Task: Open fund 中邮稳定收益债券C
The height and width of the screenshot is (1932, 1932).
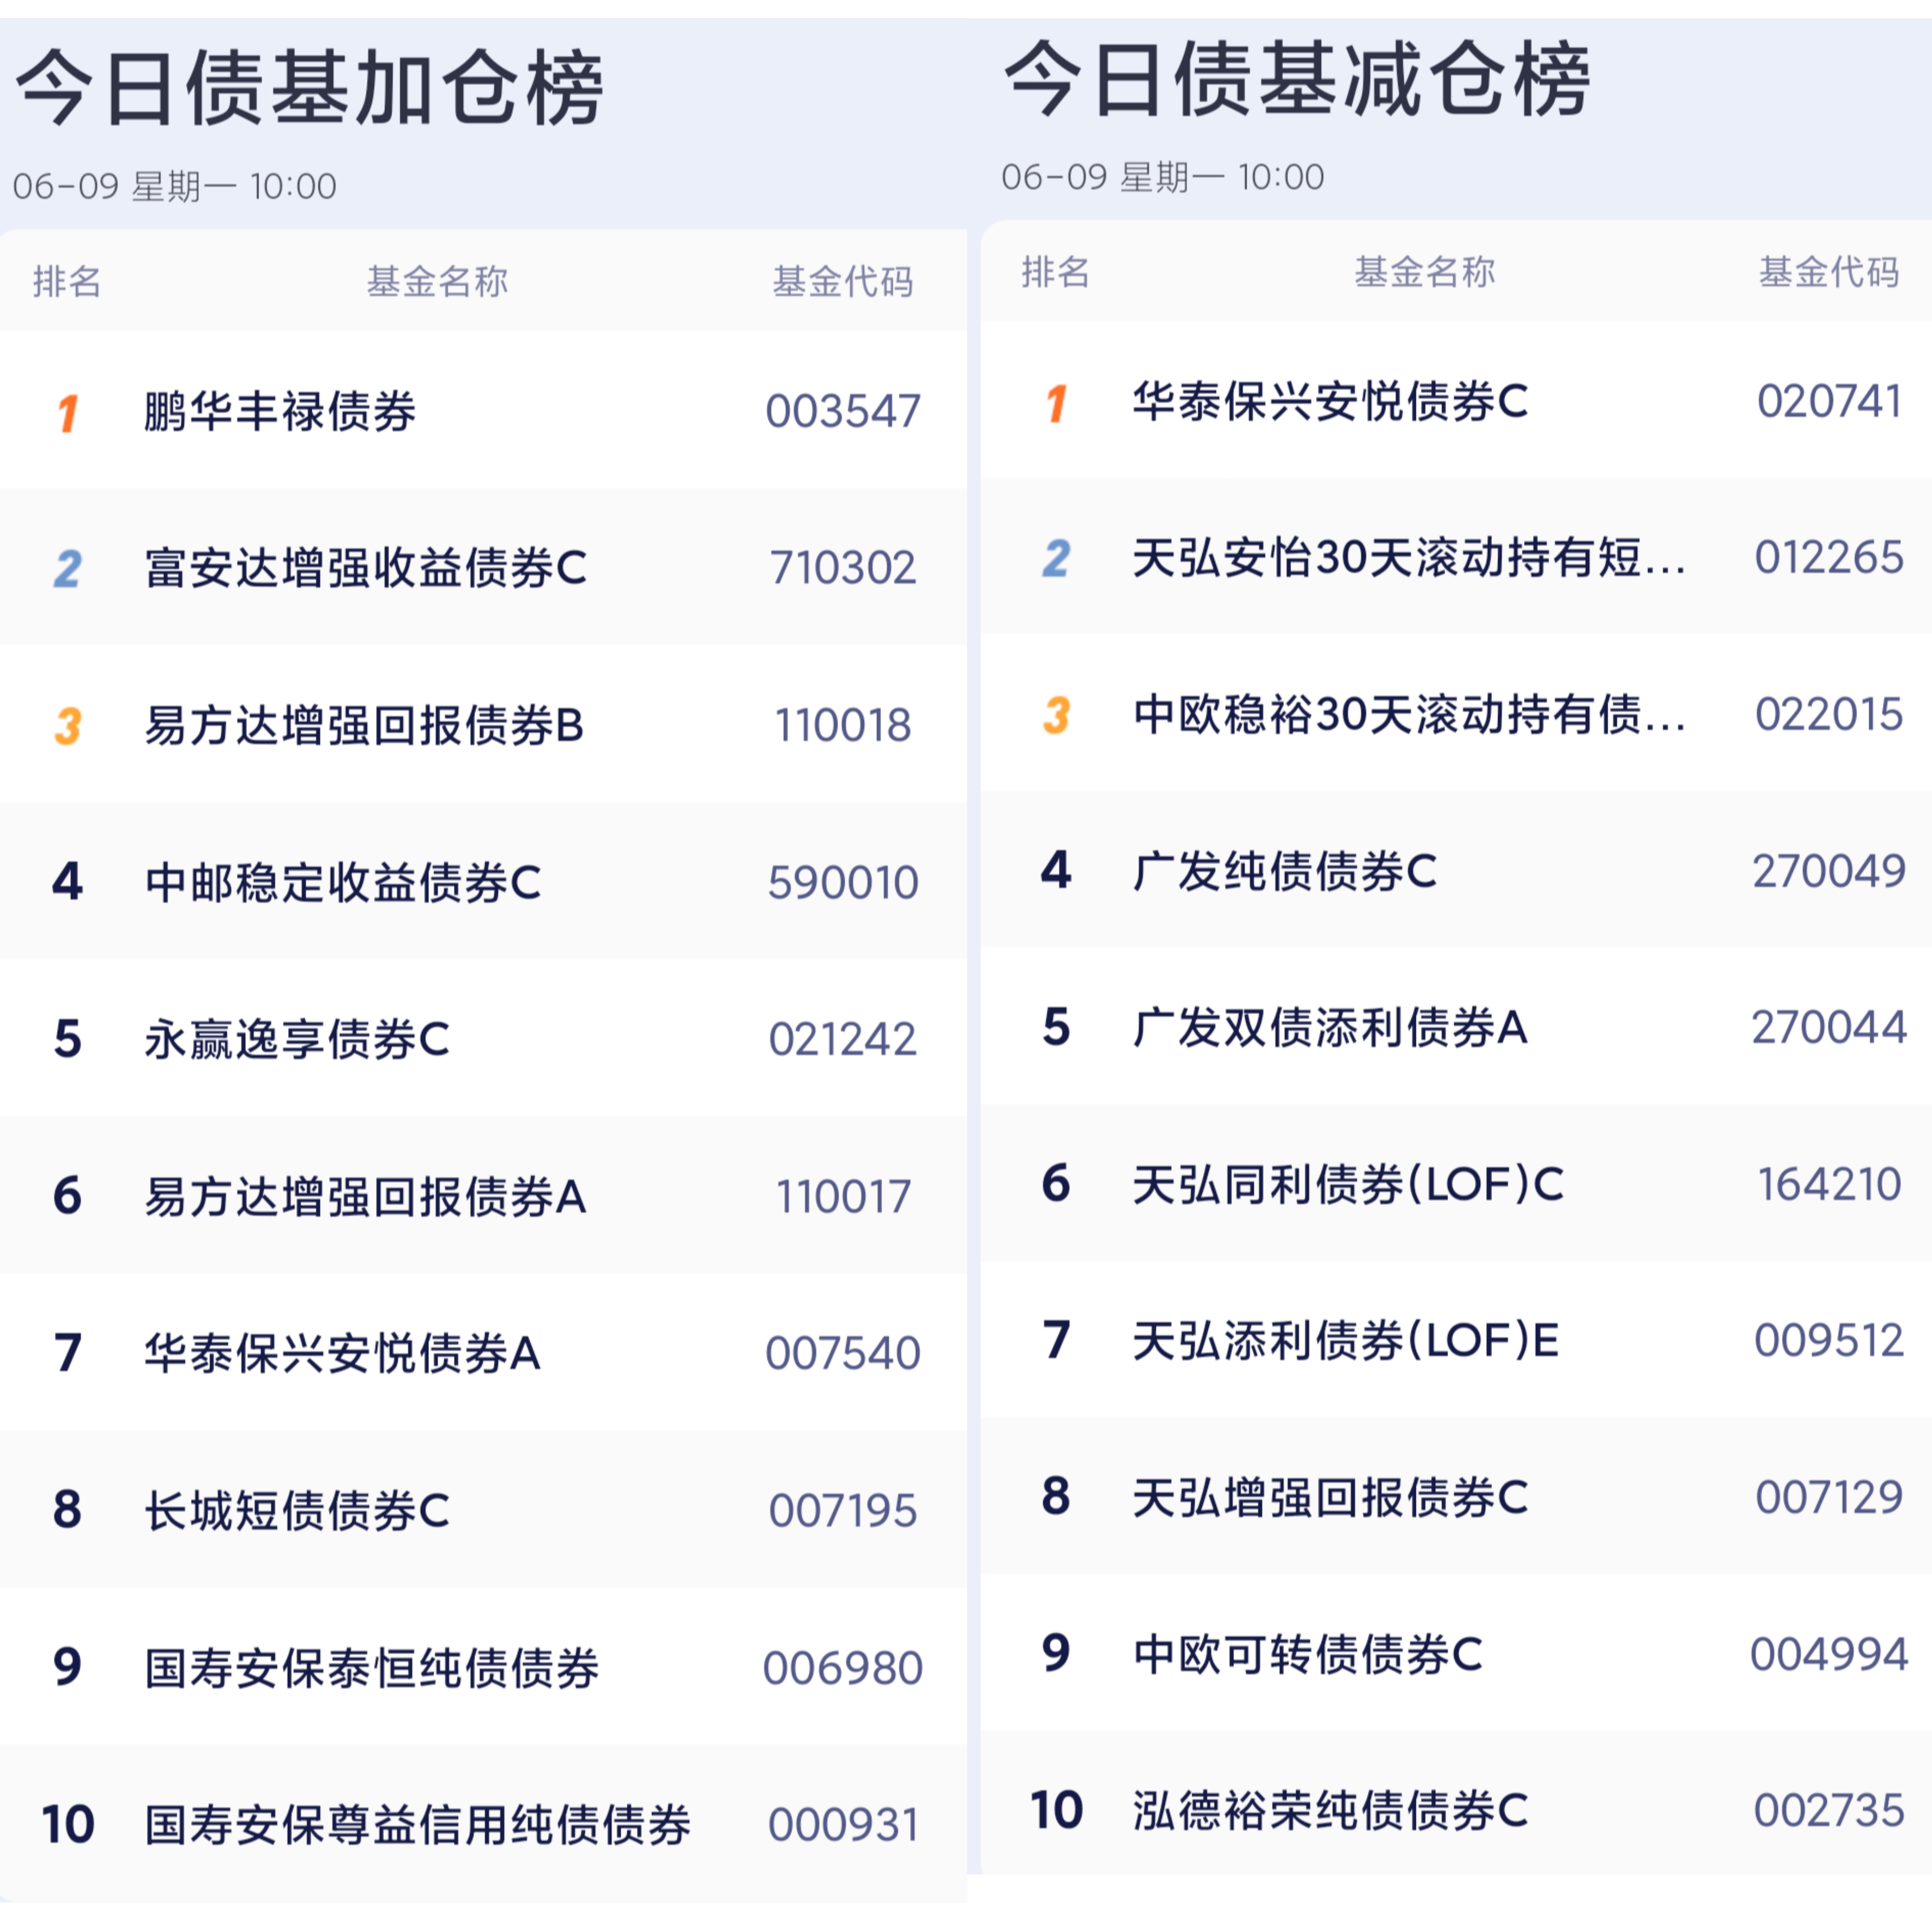Action: 343,883
